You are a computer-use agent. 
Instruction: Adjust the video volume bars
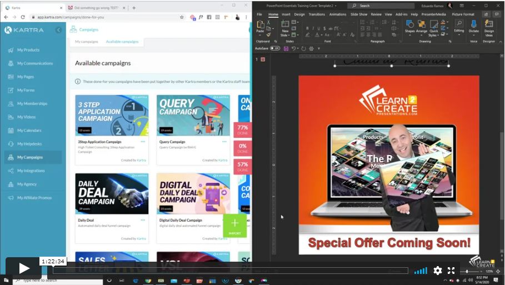[421, 271]
